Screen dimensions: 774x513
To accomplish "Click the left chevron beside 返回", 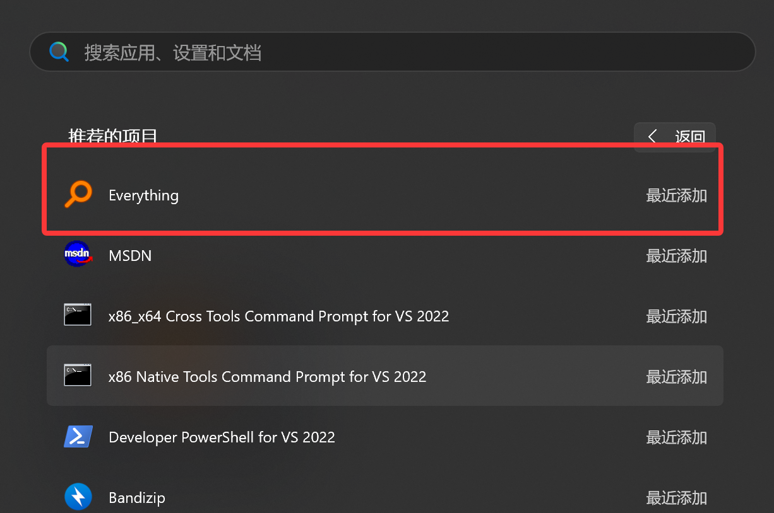I will (652, 137).
